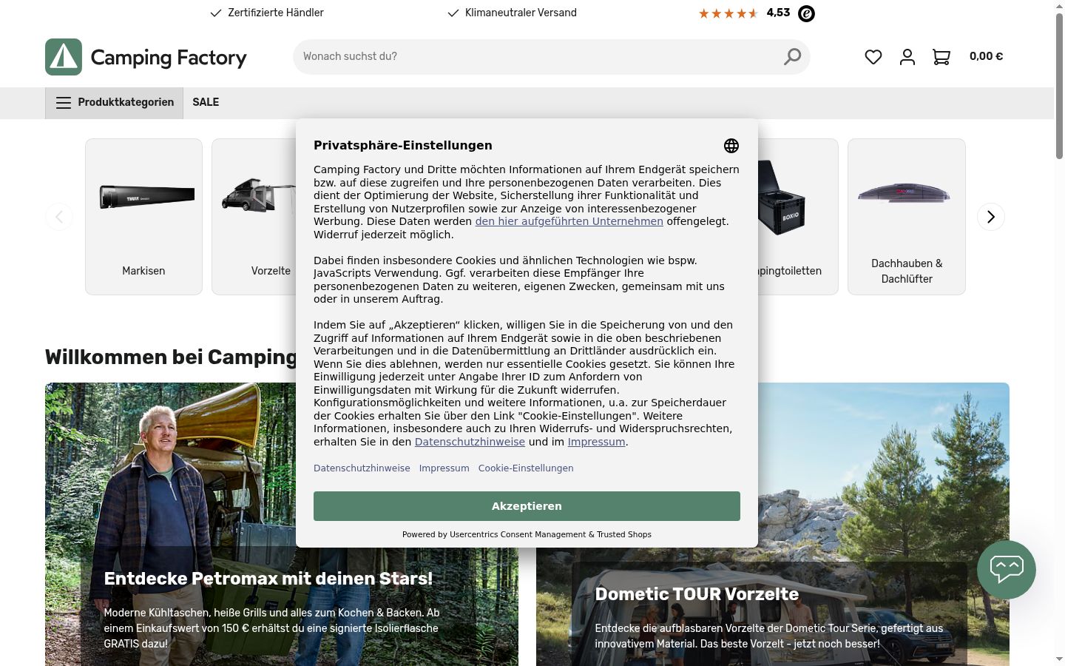Click the page vertical scrollbar
This screenshot has width=1065, height=666.
[x=1059, y=85]
